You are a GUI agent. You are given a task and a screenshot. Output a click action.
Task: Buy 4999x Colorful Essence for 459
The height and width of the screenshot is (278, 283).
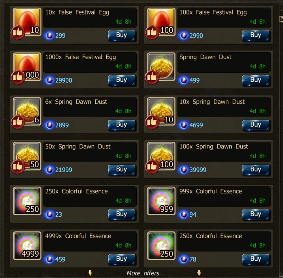coord(121,259)
